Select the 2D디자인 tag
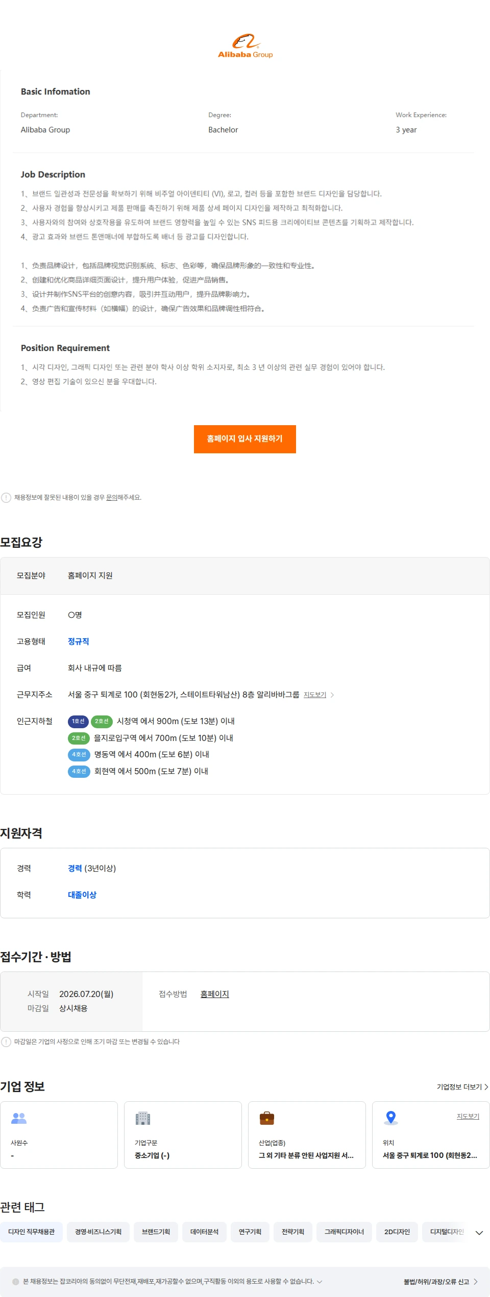This screenshot has width=490, height=1297. pos(397,1232)
